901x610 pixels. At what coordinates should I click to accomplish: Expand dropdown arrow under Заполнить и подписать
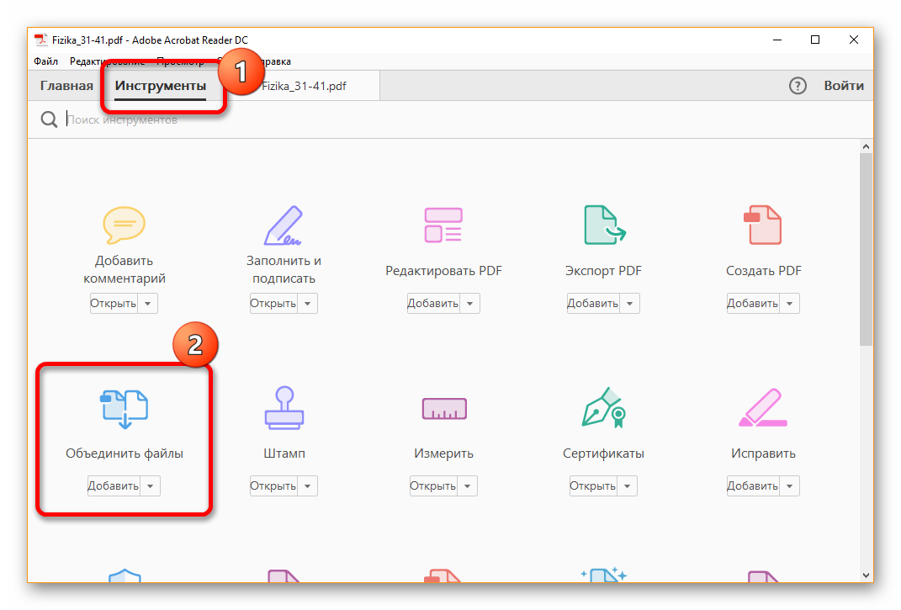307,304
